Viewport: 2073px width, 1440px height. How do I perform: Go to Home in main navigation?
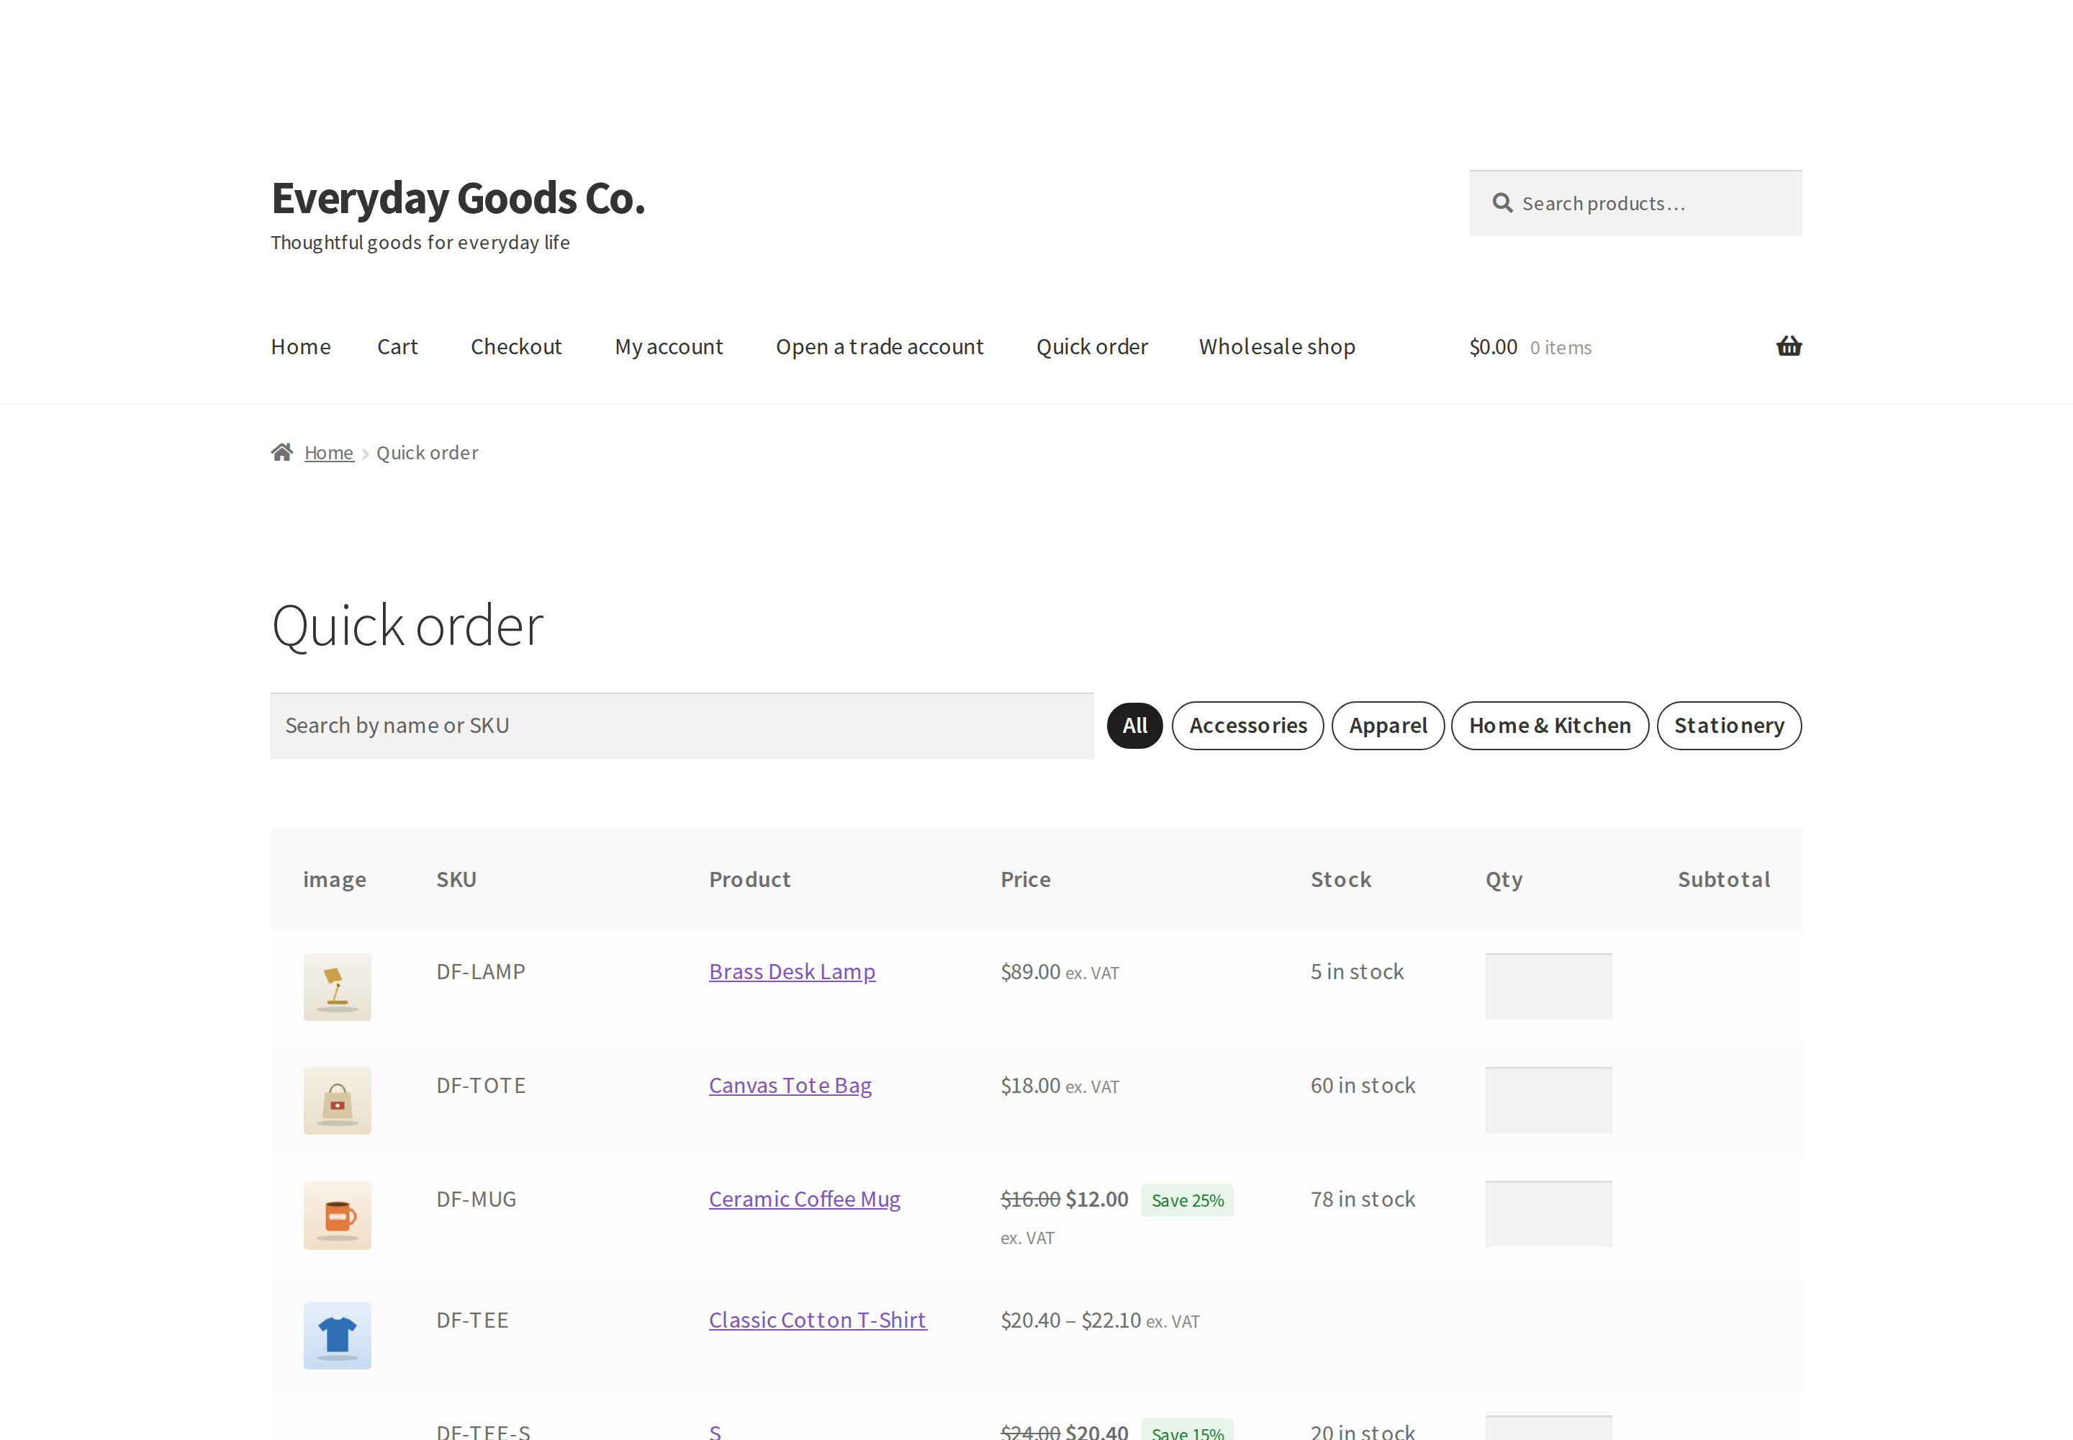coord(300,346)
